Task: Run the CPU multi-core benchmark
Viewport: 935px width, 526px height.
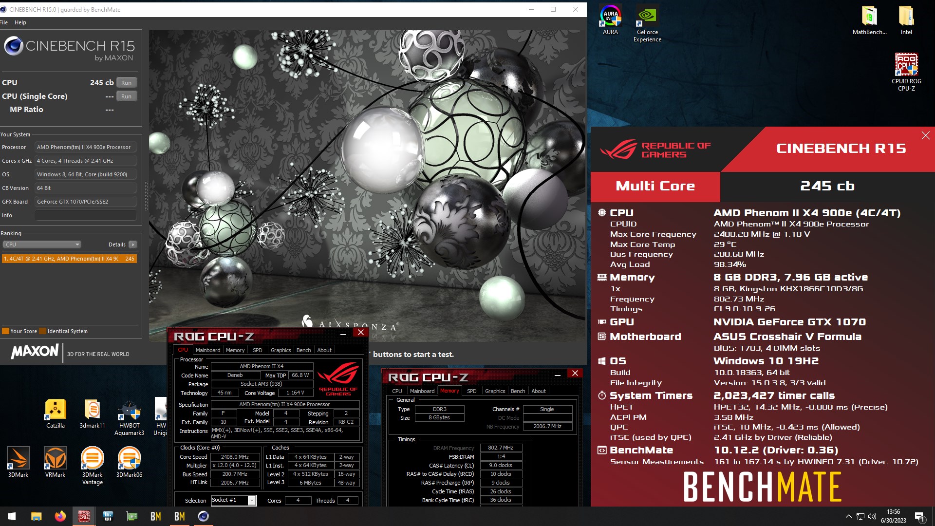Action: pos(126,83)
